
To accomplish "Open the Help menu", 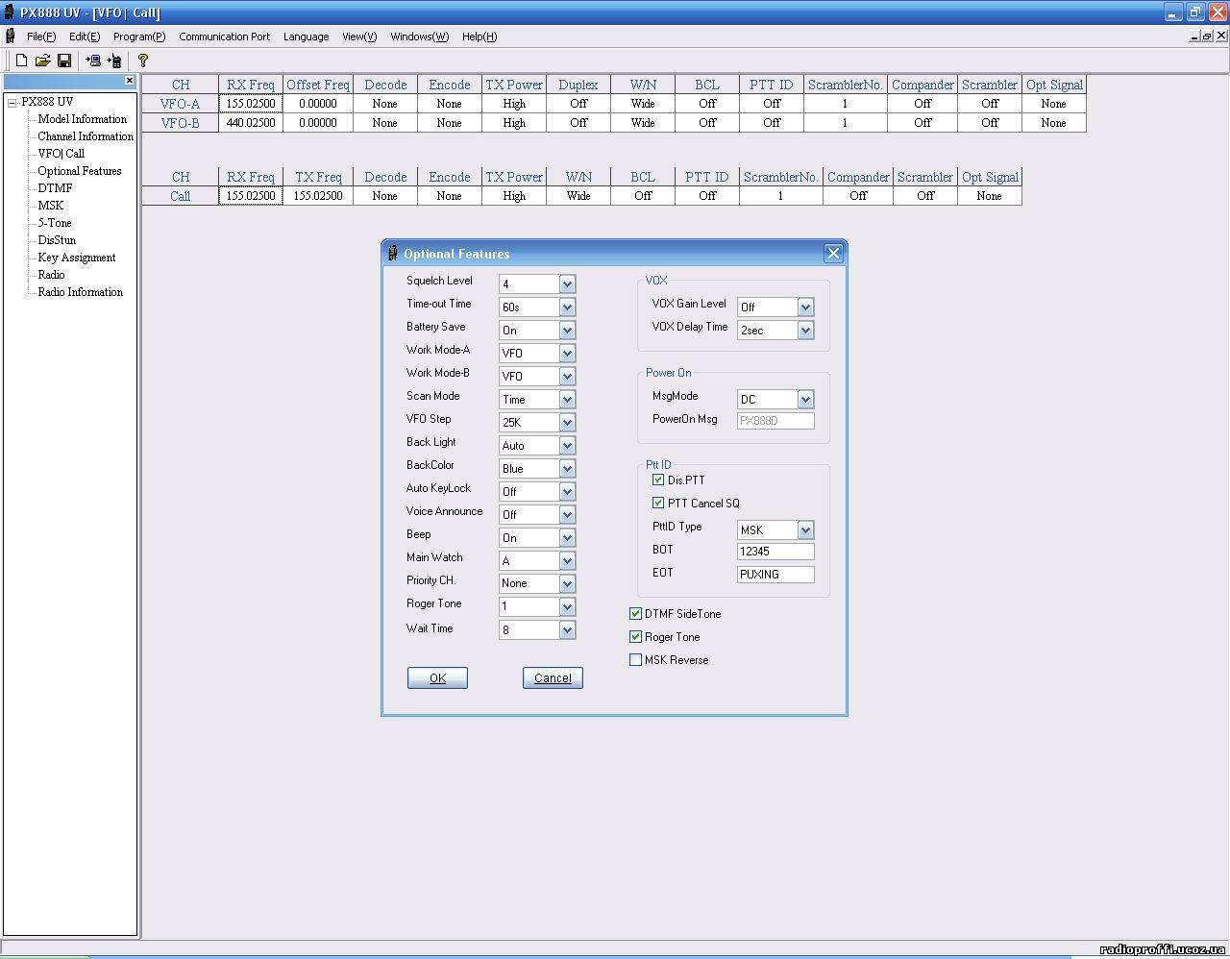I will tap(479, 37).
